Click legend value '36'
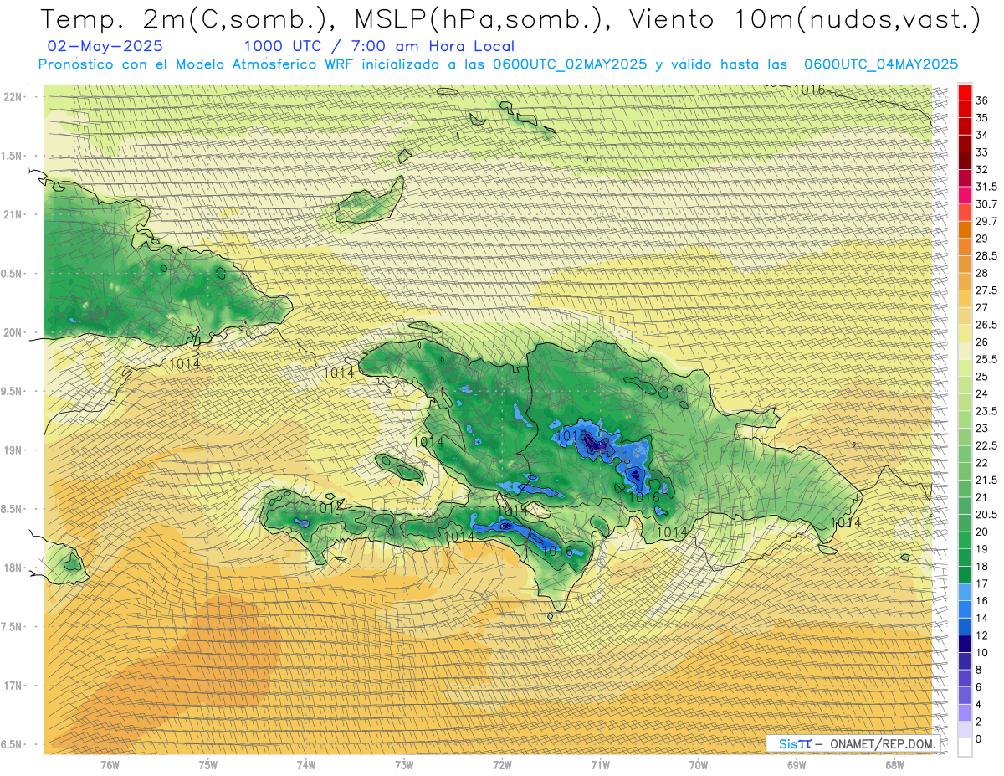The image size is (1004, 776). (x=982, y=100)
